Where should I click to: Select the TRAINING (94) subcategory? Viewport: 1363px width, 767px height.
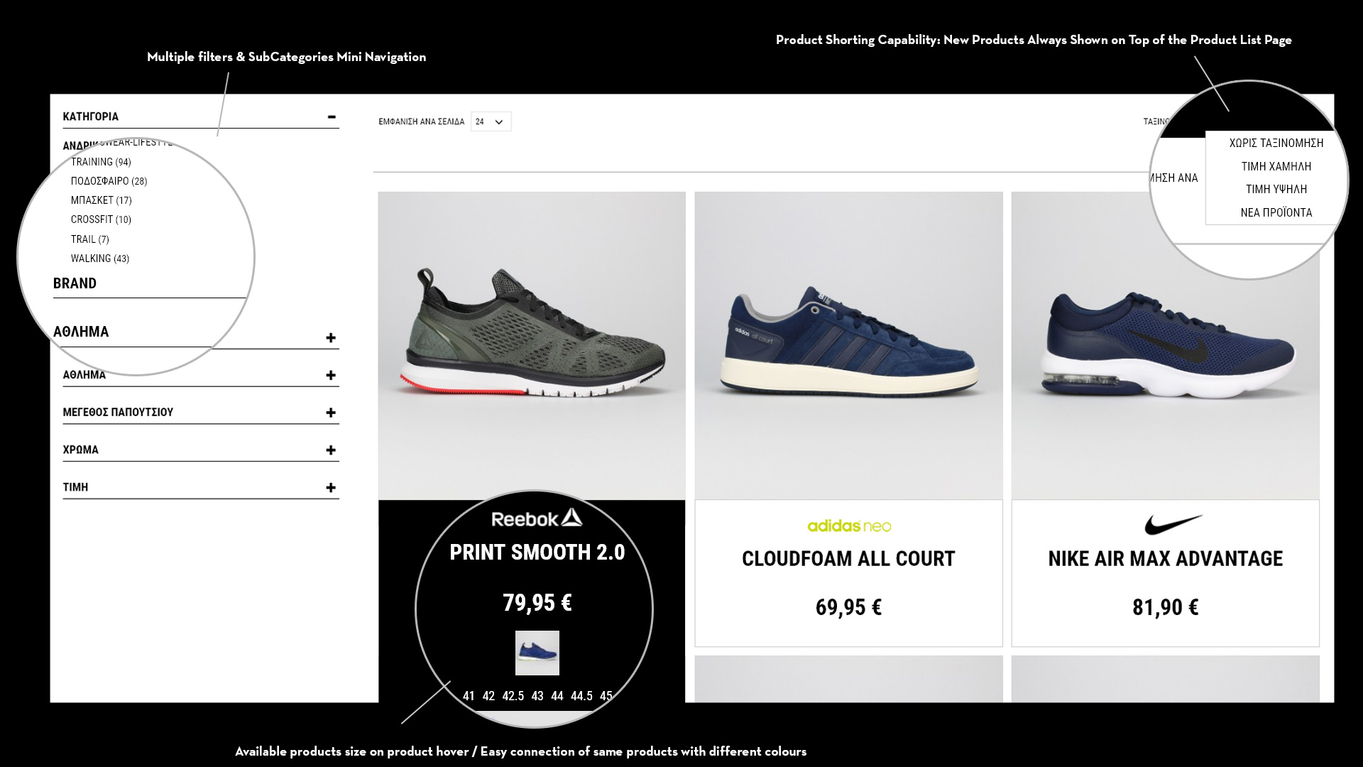pyautogui.click(x=101, y=162)
